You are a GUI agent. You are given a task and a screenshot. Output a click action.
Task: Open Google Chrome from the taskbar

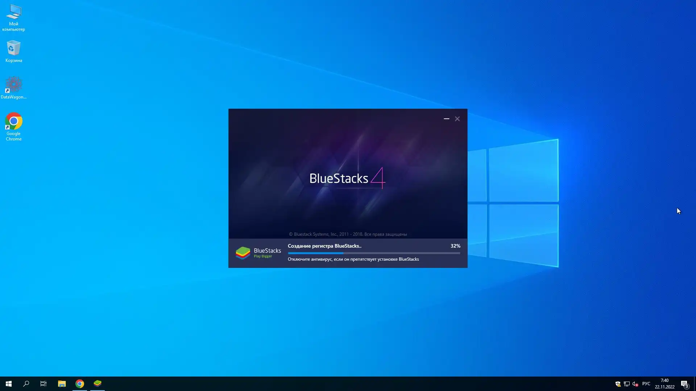80,383
